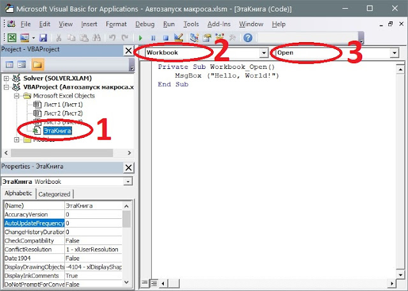Close the Project - VBAProject panel
This screenshot has width=408, height=291.
tap(129, 50)
